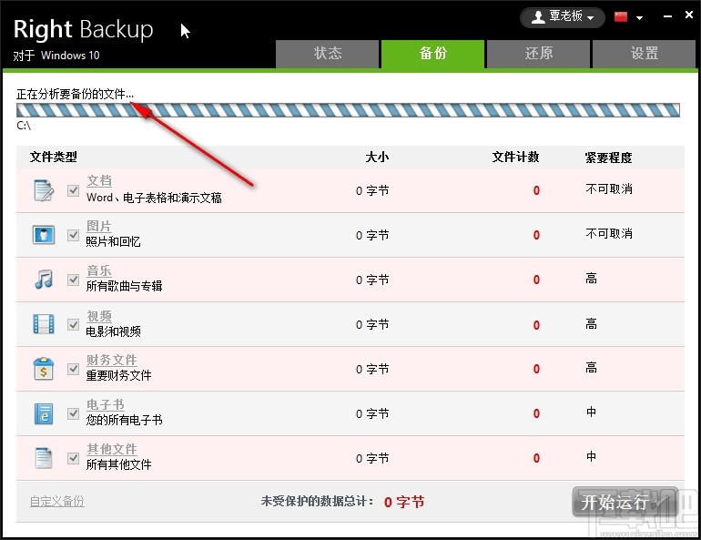Click the 紧要程度 urgency column header

[608, 158]
